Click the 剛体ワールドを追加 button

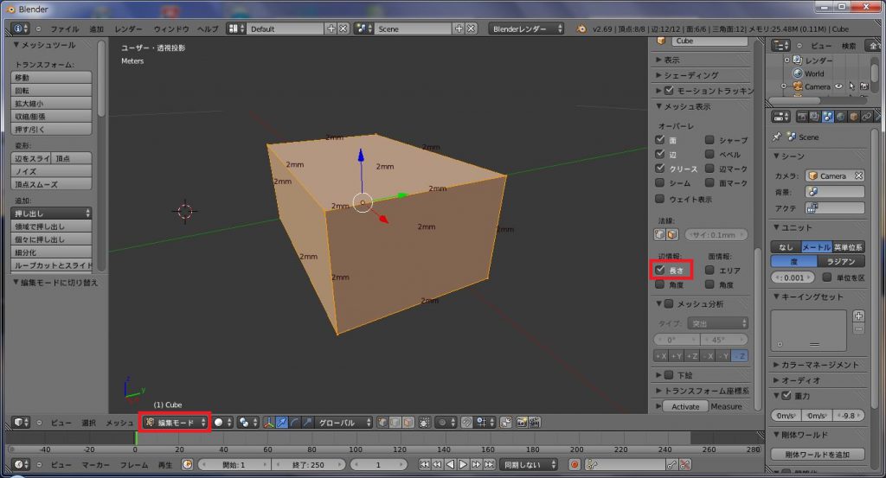[x=817, y=455]
